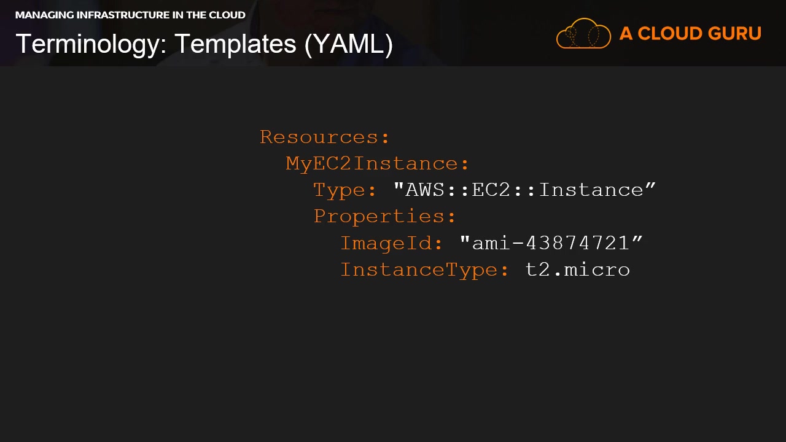Click the white word Instance in the Type value
The image size is (786, 442).
tap(591, 190)
